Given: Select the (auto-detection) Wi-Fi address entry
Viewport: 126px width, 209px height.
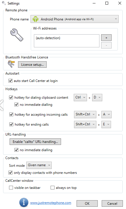Looking at the screenshot, I should 48,38.
